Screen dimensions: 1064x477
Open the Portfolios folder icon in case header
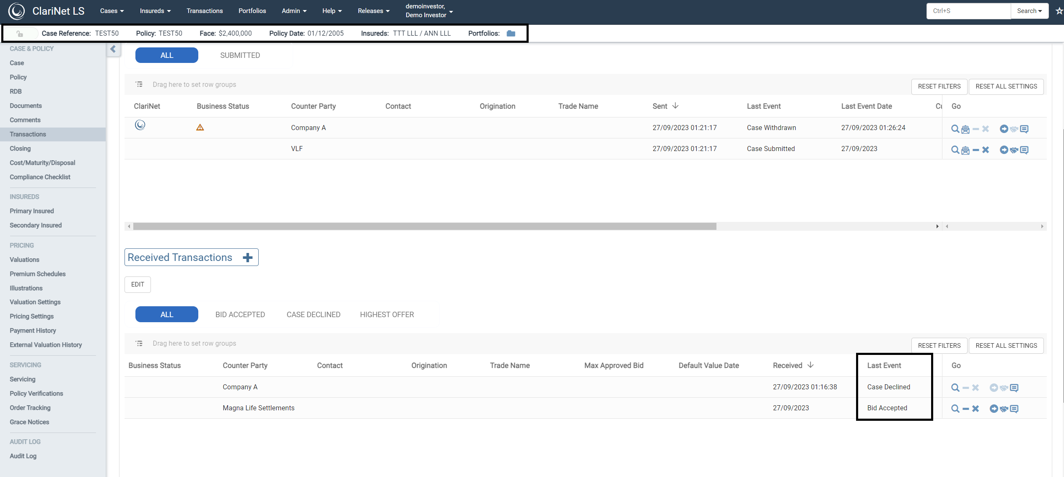511,34
